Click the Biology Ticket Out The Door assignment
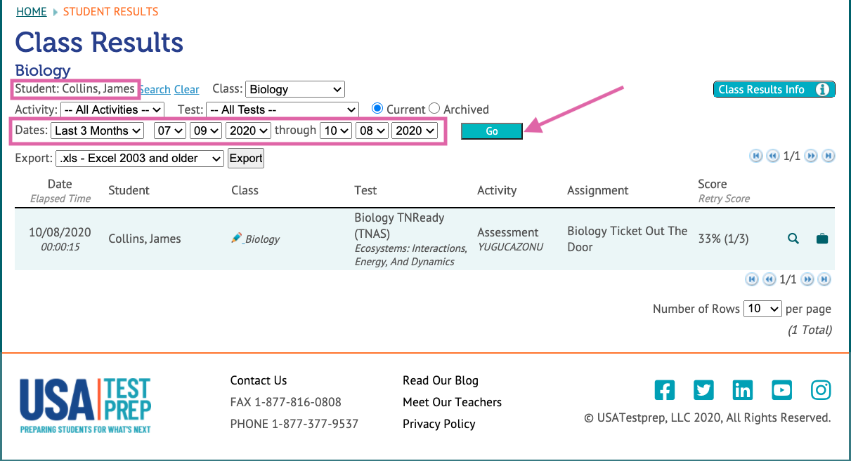851x461 pixels. [627, 239]
